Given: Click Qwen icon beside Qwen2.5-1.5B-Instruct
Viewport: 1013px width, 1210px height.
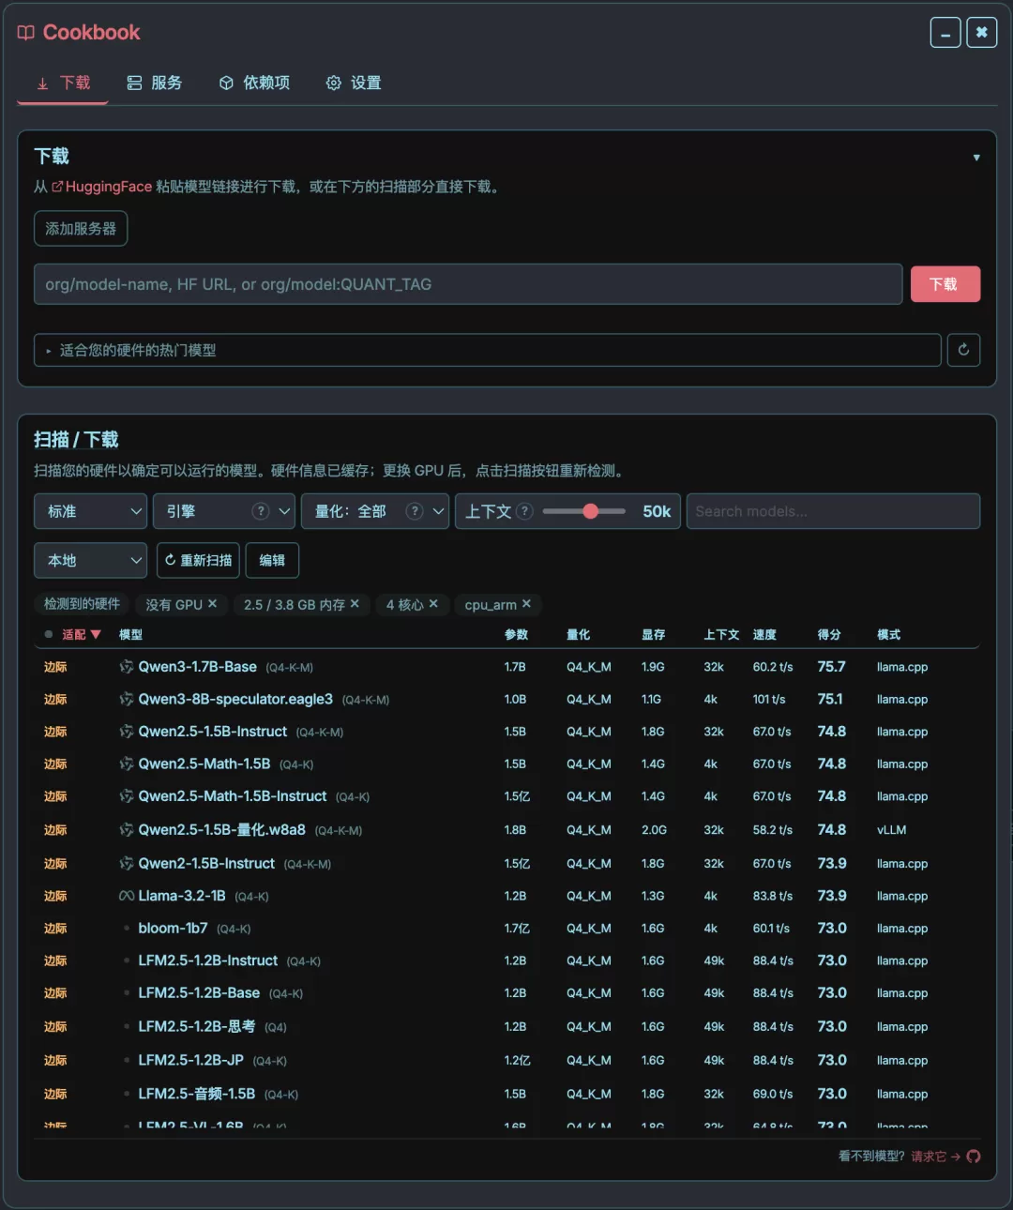Looking at the screenshot, I should tap(127, 732).
